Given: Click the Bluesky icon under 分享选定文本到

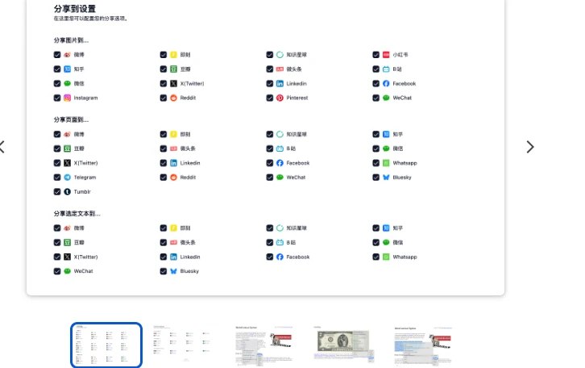Looking at the screenshot, I should tap(173, 271).
